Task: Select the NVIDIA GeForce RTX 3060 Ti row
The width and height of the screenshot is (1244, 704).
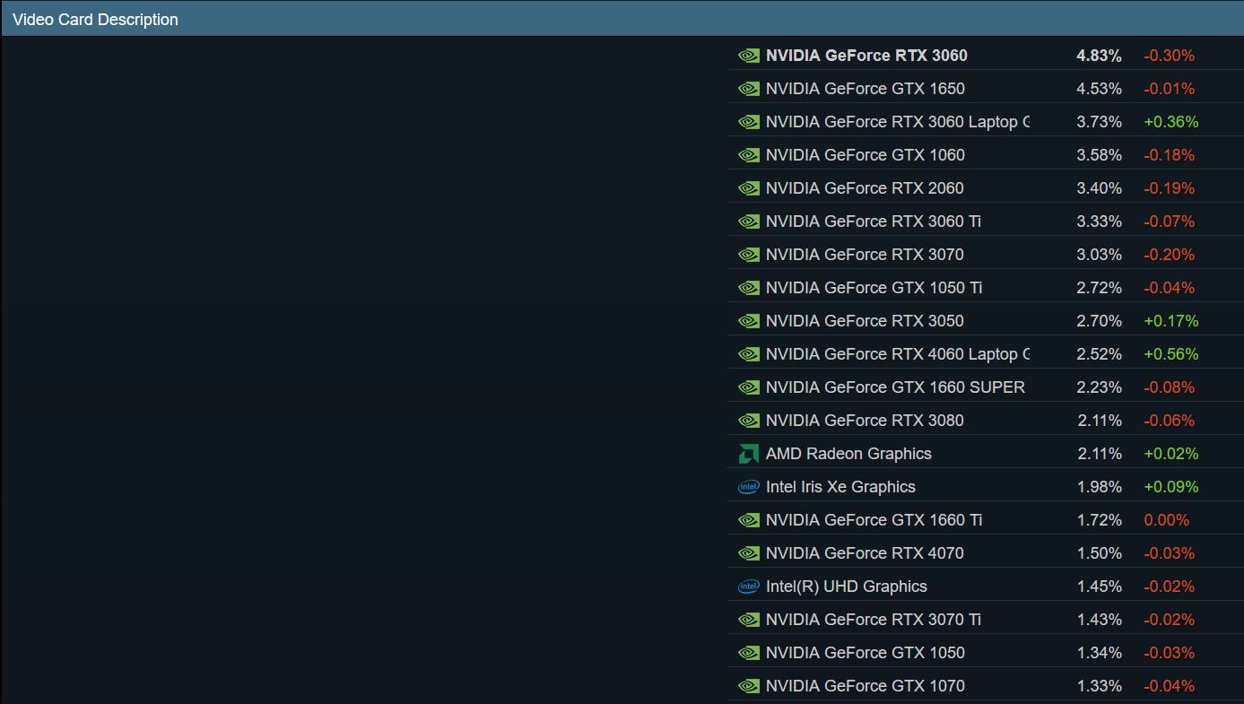Action: (x=874, y=222)
